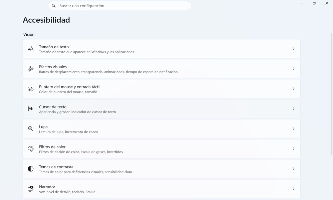The height and width of the screenshot is (200, 333).
Task: Click the vertical scrollbar on the right
Action: [332, 94]
